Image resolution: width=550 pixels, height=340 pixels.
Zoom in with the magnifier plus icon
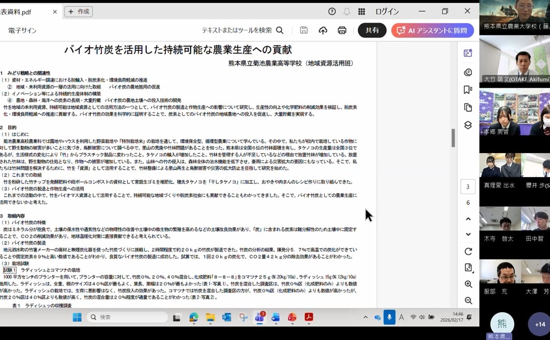(468, 285)
